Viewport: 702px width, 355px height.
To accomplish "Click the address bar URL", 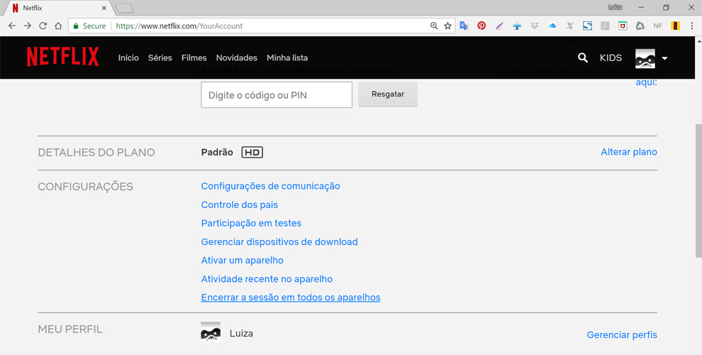I will tap(179, 26).
